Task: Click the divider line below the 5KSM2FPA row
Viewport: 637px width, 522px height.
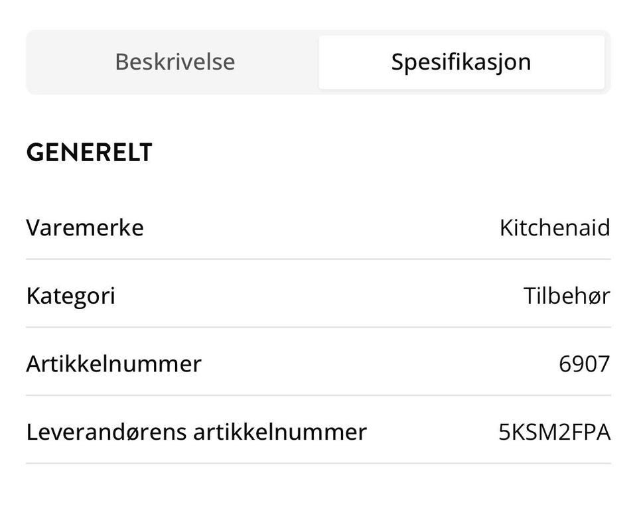Action: pyautogui.click(x=318, y=463)
